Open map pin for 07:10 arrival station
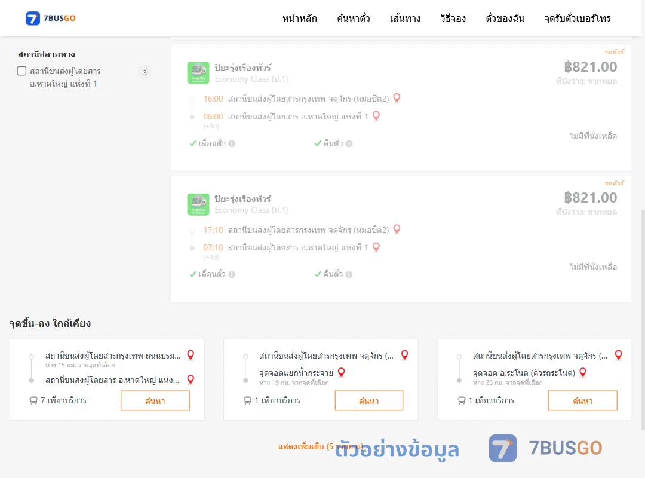This screenshot has height=478, width=645. (x=376, y=247)
